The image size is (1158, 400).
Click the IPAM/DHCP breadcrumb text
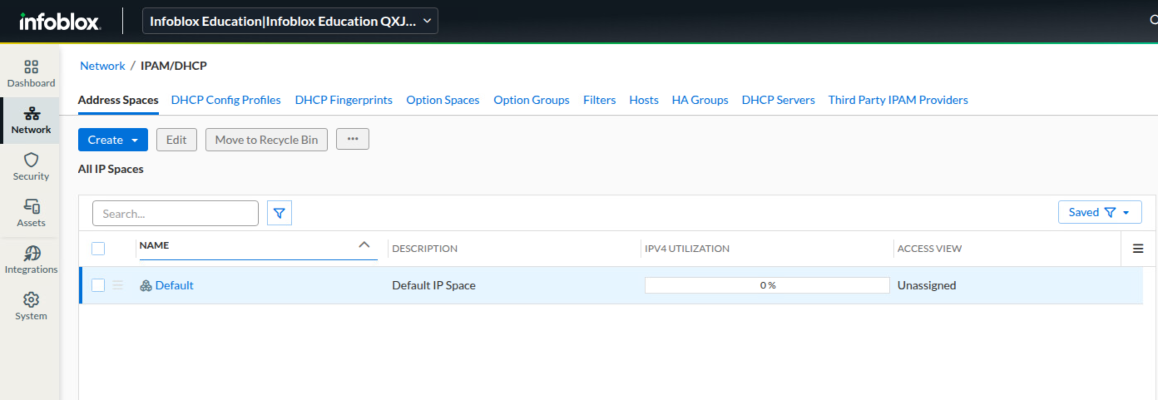tap(173, 66)
